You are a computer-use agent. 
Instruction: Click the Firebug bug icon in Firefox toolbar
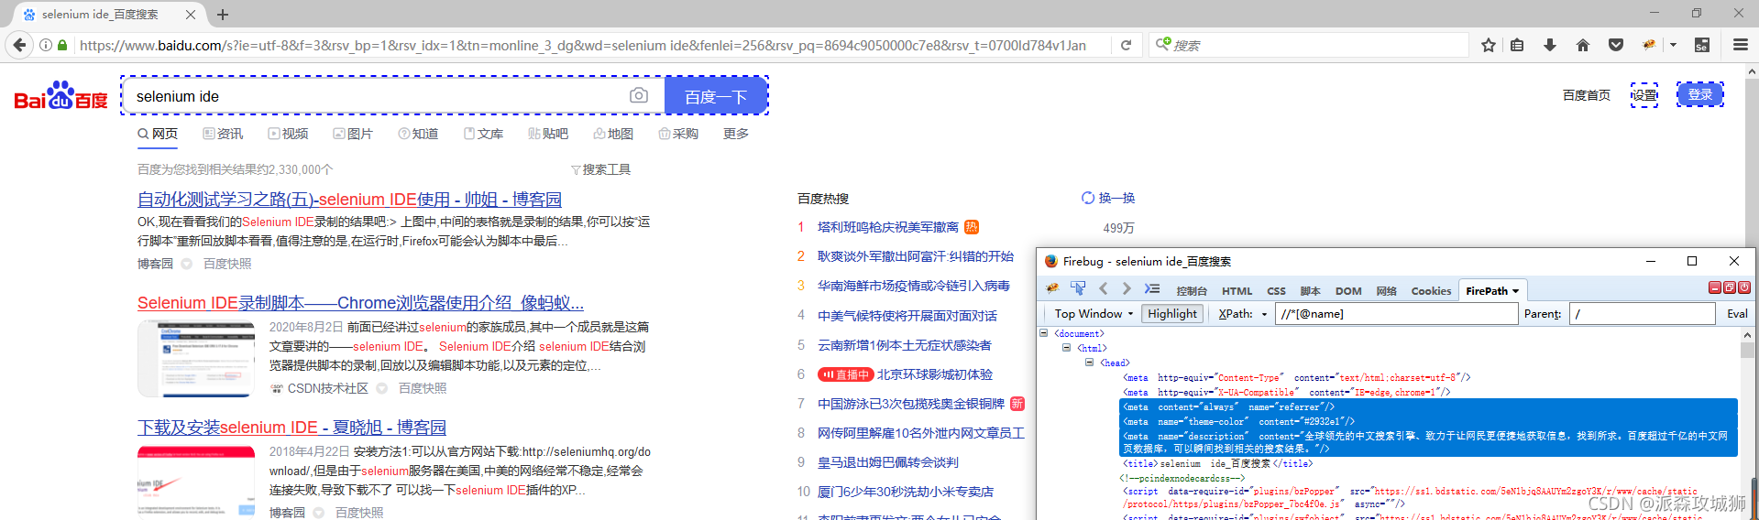pos(1649,45)
